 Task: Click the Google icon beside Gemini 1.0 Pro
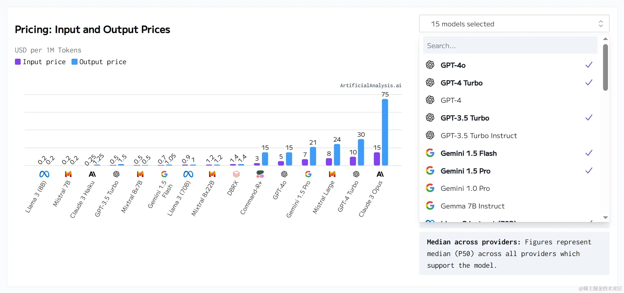[x=430, y=188]
